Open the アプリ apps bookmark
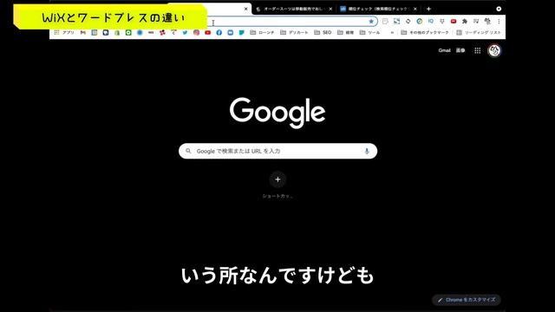 [x=64, y=33]
